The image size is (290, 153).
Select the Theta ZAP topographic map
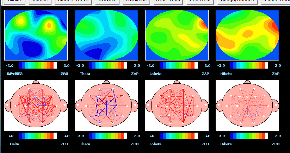click(x=106, y=35)
